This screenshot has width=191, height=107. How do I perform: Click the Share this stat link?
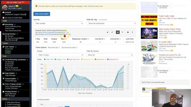53,48
